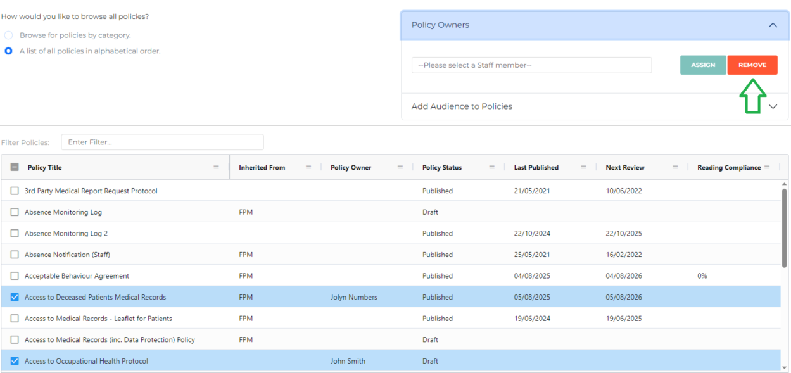
Task: Open the staff member selection dropdown
Action: point(531,65)
